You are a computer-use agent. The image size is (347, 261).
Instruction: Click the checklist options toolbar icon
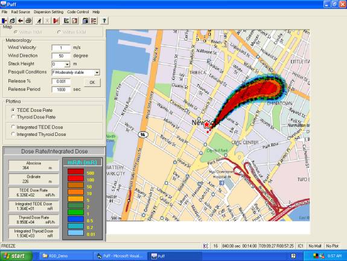coord(94,21)
